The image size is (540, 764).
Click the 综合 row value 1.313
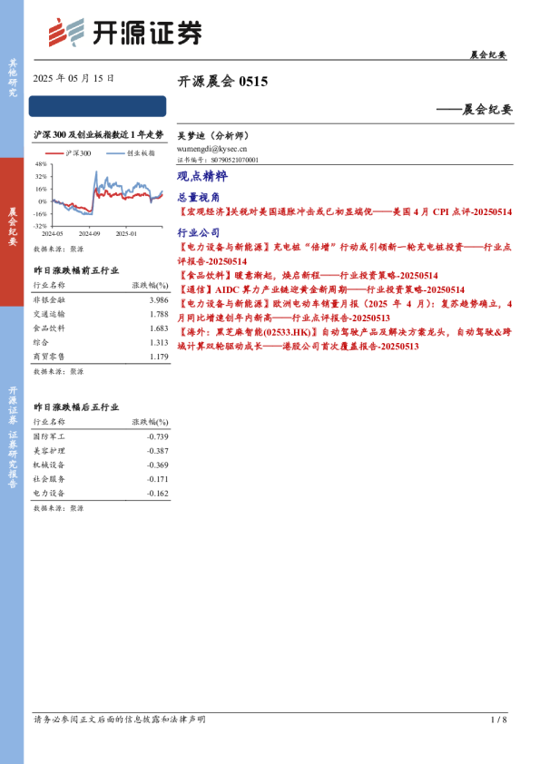pos(159,343)
